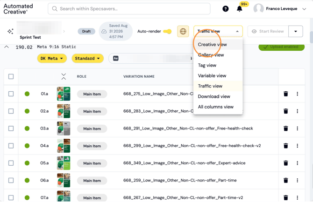Select Gallery view from the menu
Screen dimensions: 313x203
click(218, 55)
